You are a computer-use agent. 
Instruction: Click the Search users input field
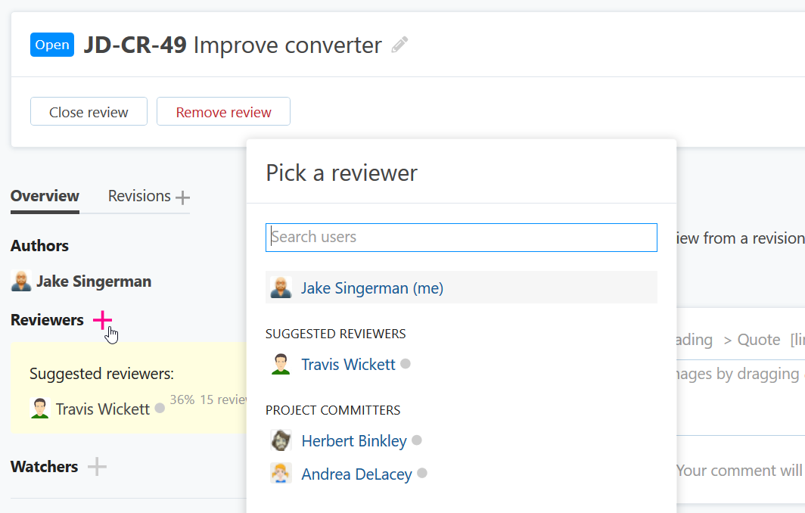point(462,237)
